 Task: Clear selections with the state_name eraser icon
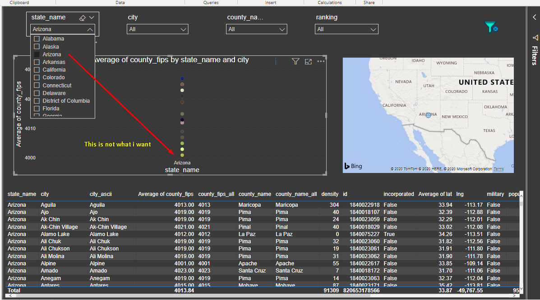coord(82,18)
